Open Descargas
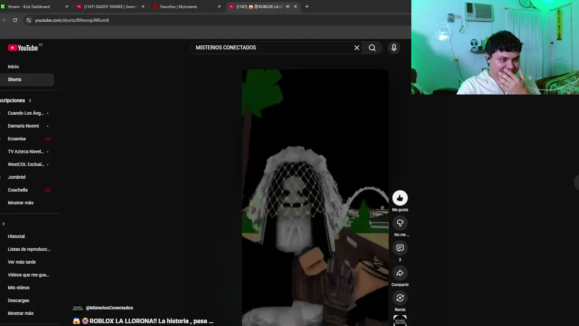Image resolution: width=579 pixels, height=326 pixels. click(x=18, y=300)
